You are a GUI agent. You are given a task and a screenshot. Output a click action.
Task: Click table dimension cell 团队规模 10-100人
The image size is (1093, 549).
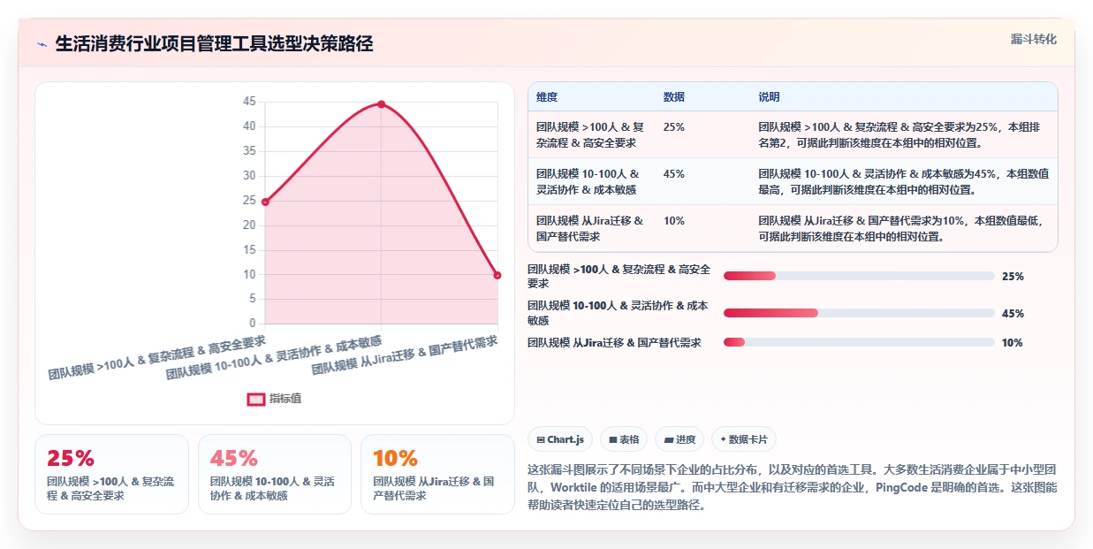[588, 181]
